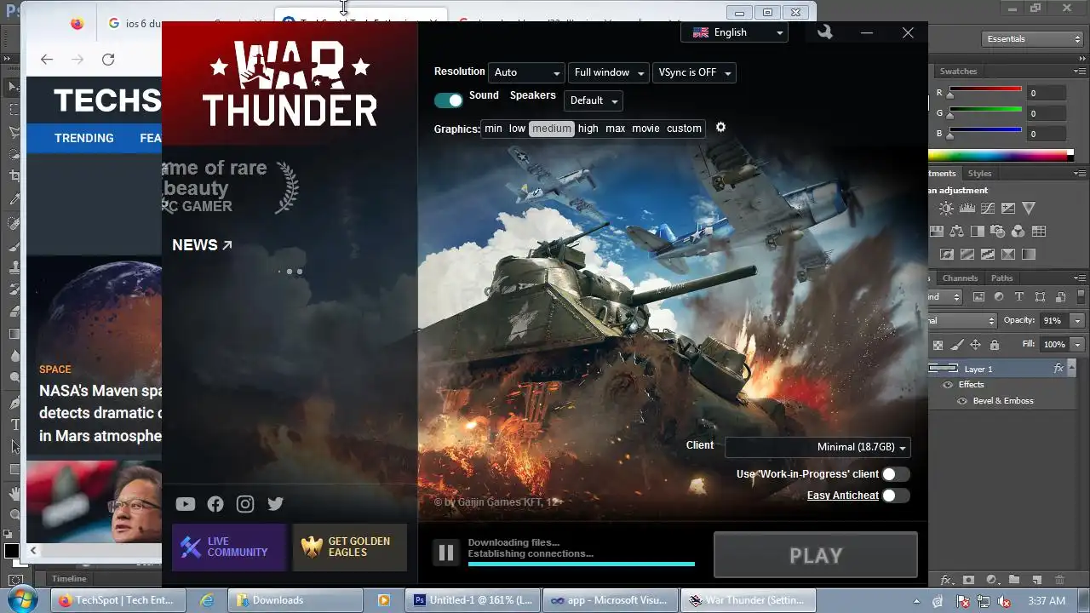Viewport: 1090px width, 613px height.
Task: Switch to the Swatches tab
Action: point(958,72)
